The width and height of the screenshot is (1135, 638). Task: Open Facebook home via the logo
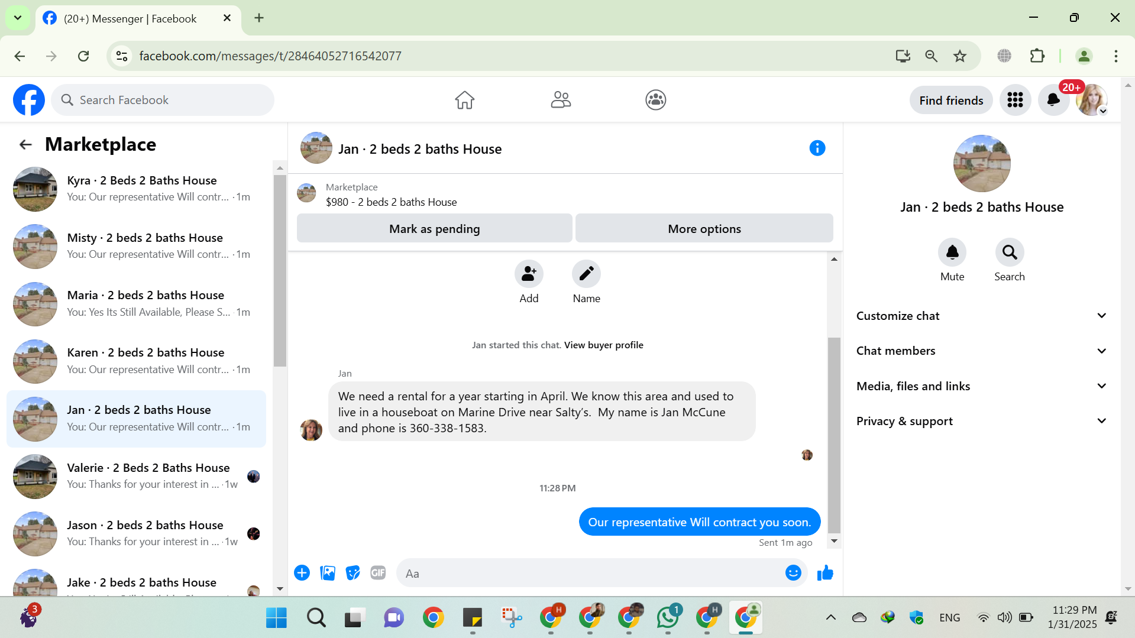(x=29, y=100)
